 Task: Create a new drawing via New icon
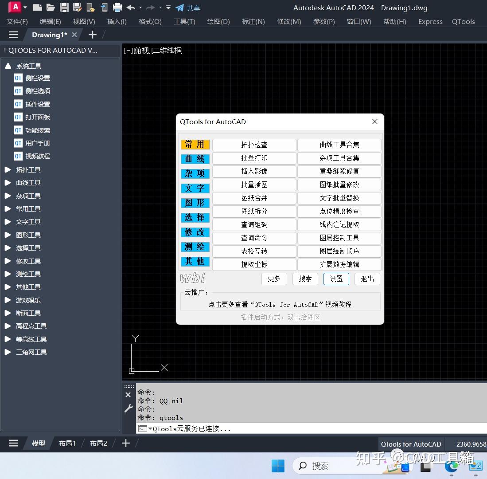click(37, 8)
